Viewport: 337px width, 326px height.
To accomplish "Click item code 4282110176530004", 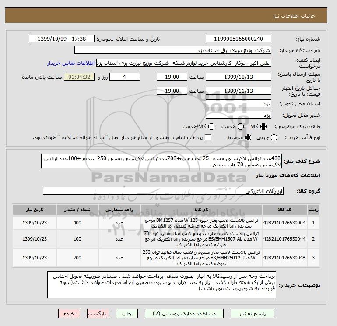I will pos(284,223).
